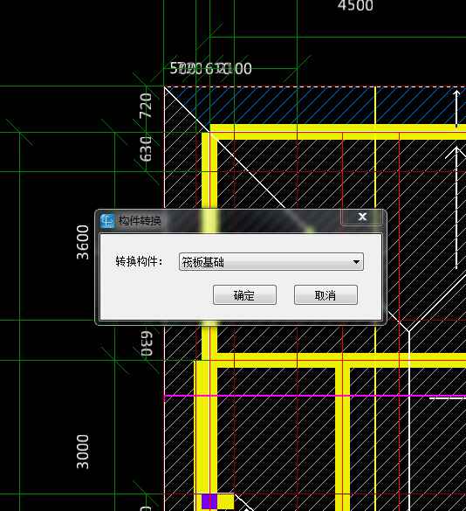Click the purple square column at bottom
The height and width of the screenshot is (511, 466).
tap(209, 501)
